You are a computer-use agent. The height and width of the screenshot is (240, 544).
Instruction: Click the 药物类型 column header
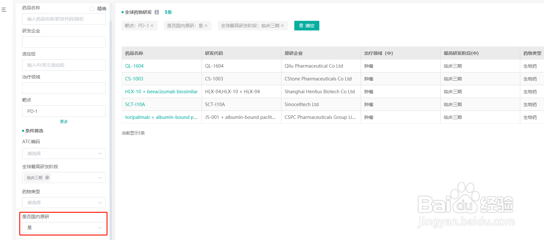(x=532, y=53)
